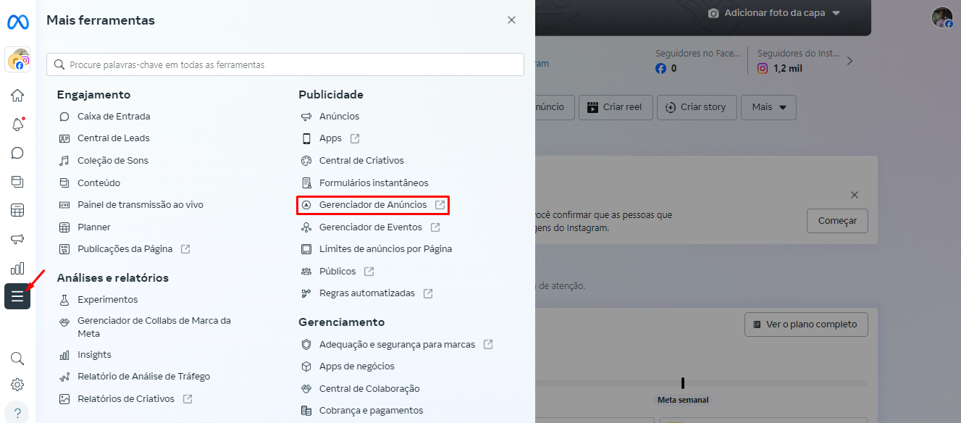The width and height of the screenshot is (961, 423).
Task: Open Planner grid icon in sidebar
Action: [17, 211]
